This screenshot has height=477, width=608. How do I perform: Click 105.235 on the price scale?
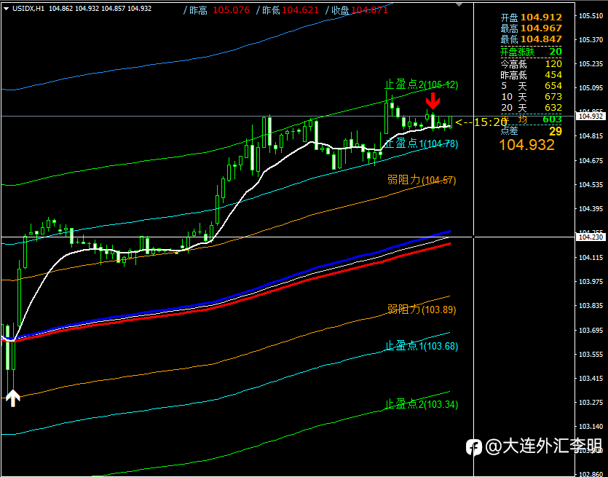591,64
